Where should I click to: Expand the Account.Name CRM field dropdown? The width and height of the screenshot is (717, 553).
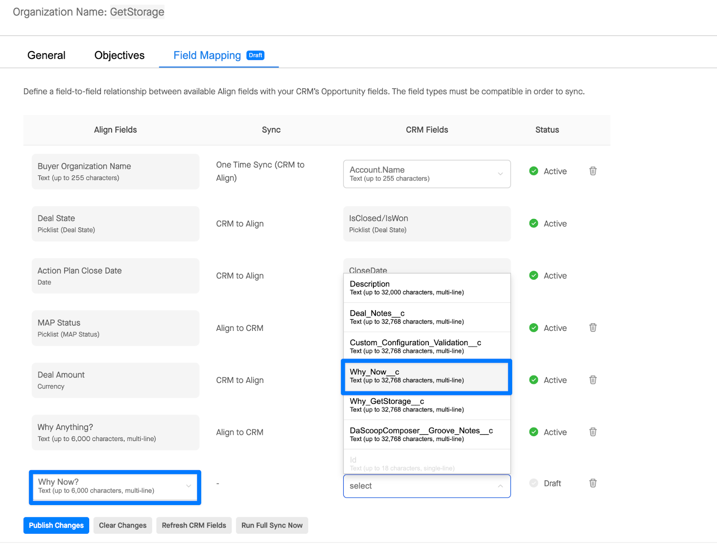point(500,174)
